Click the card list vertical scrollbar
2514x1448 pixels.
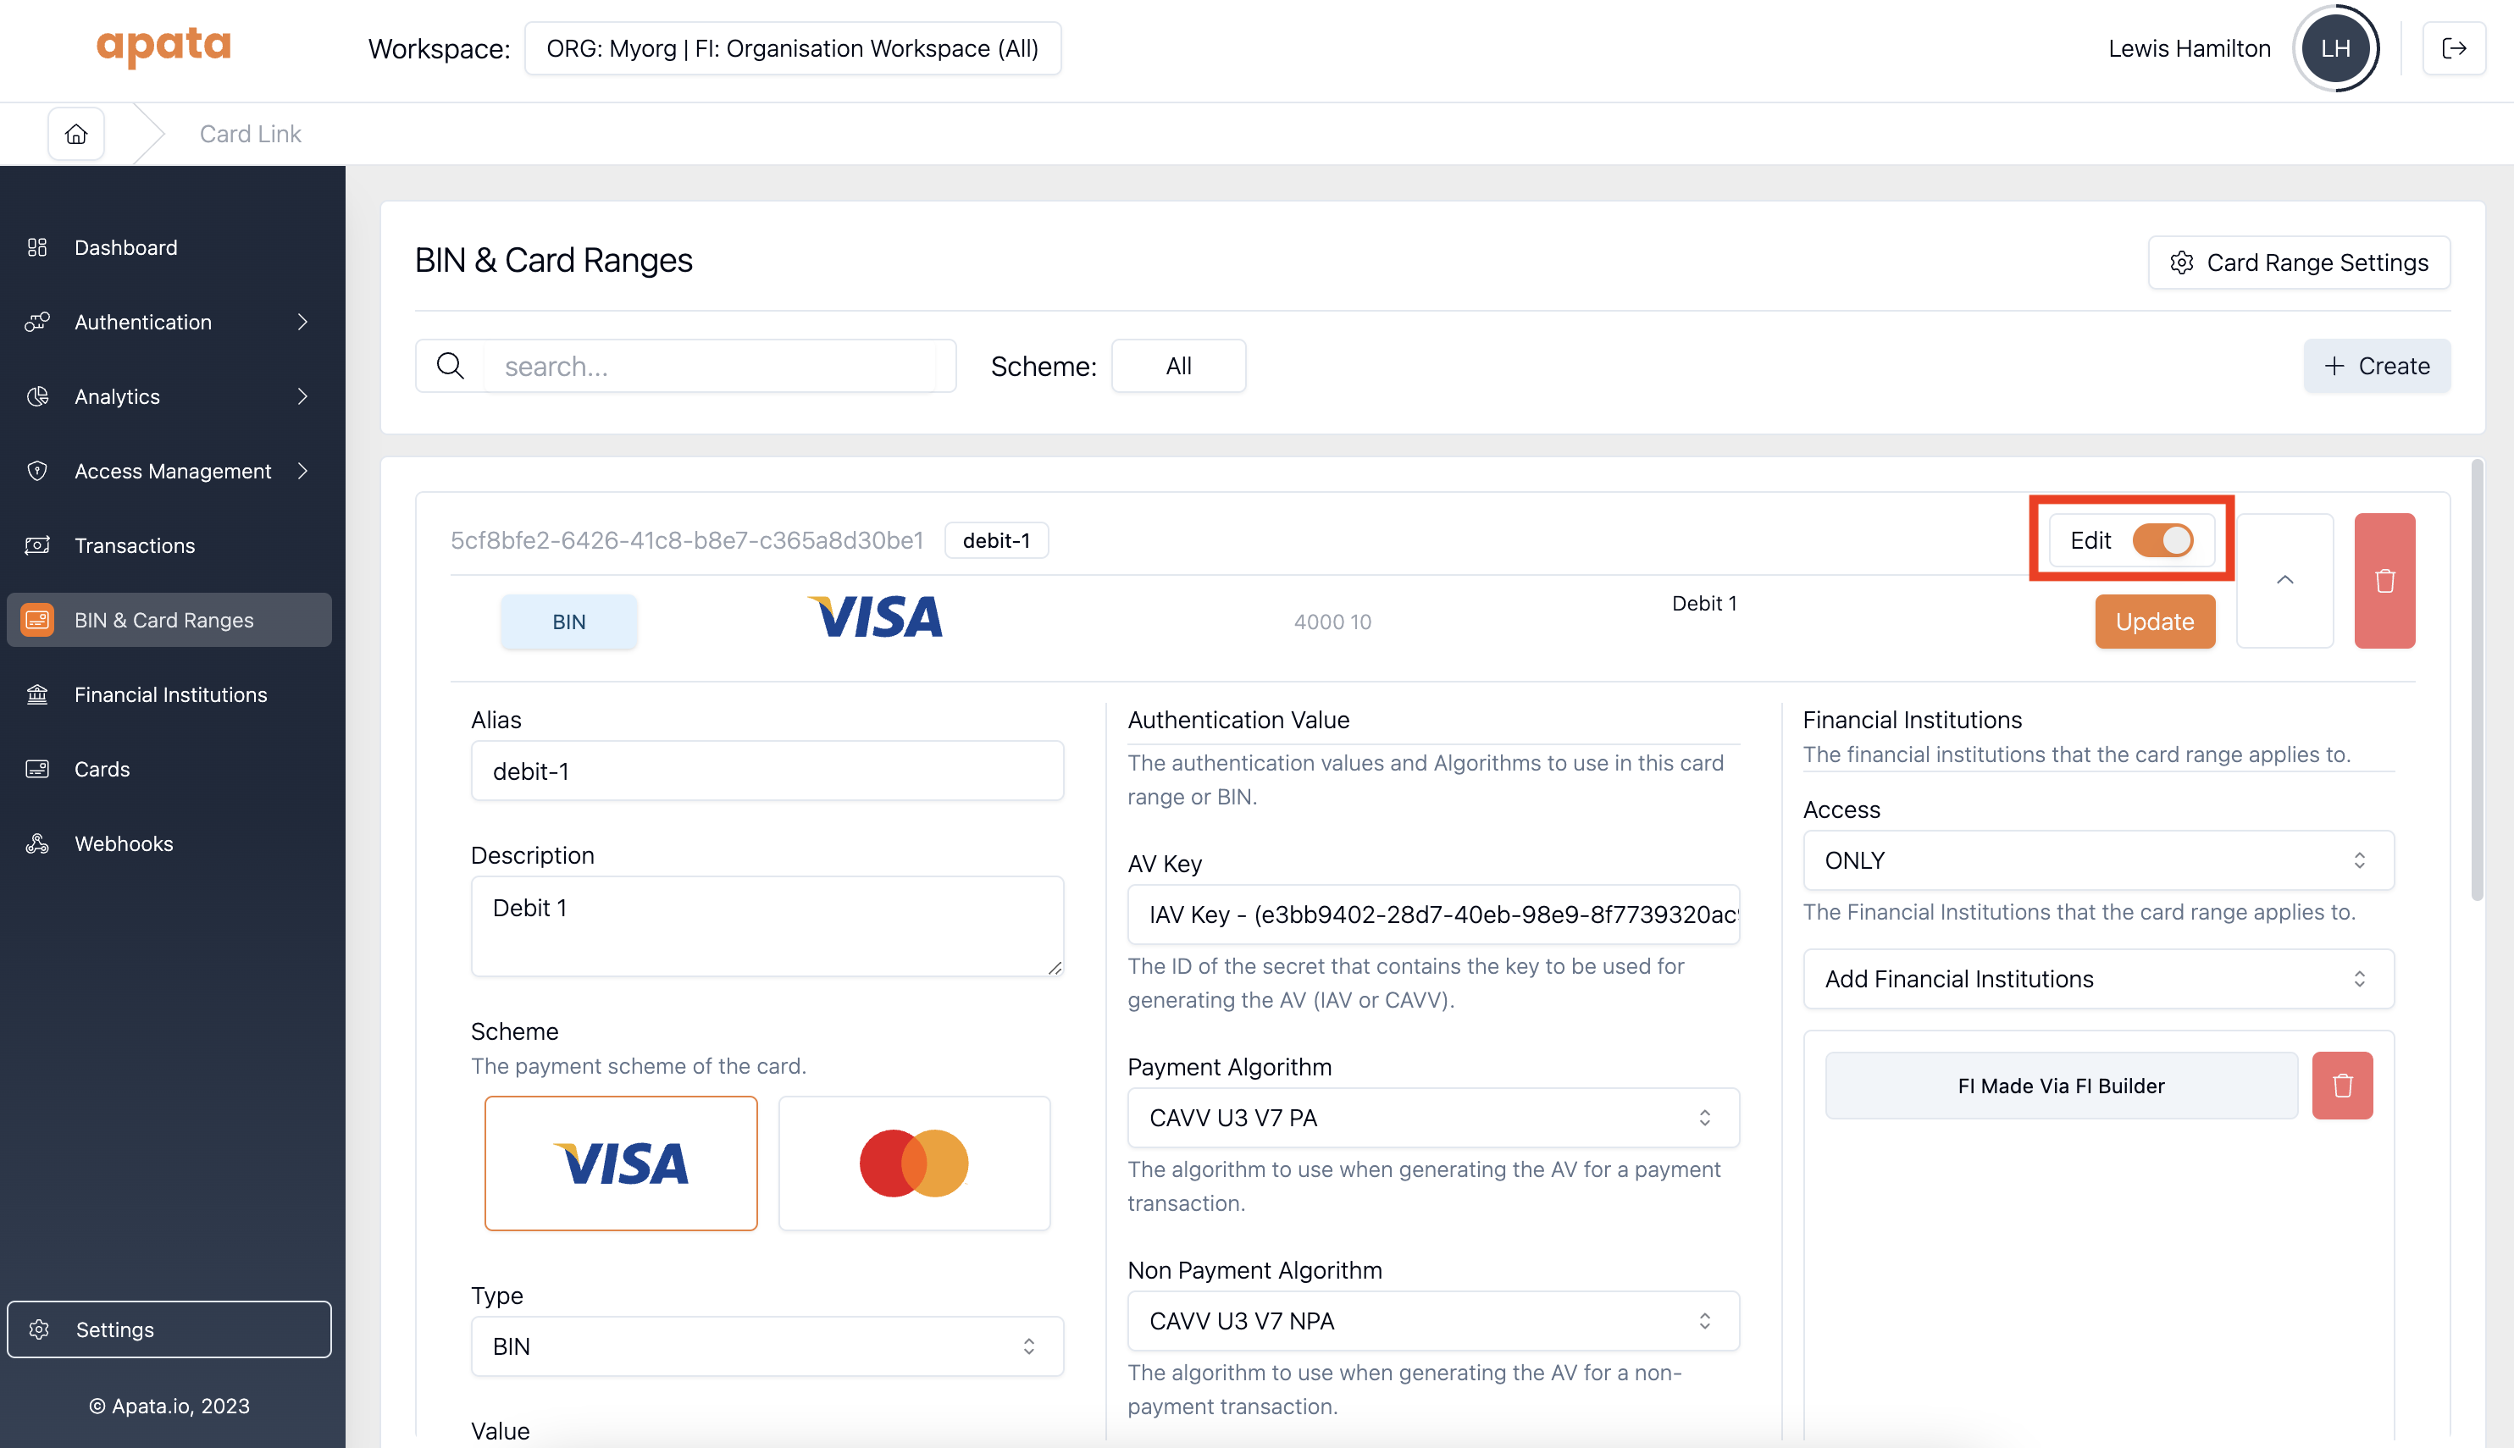point(2476,680)
